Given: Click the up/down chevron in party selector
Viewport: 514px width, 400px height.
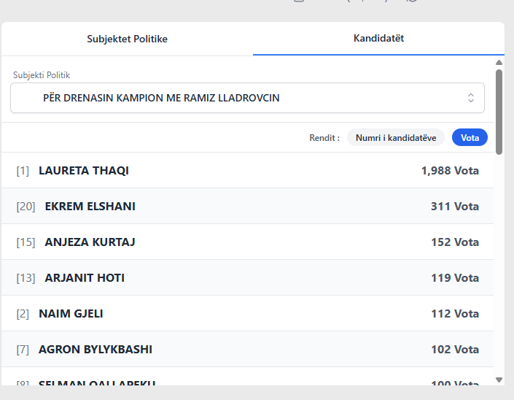Looking at the screenshot, I should click(x=471, y=98).
